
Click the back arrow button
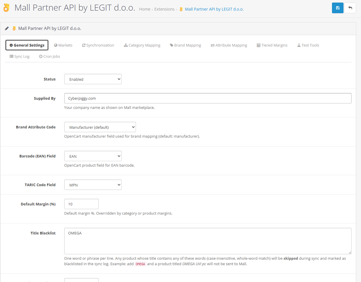[x=350, y=8]
